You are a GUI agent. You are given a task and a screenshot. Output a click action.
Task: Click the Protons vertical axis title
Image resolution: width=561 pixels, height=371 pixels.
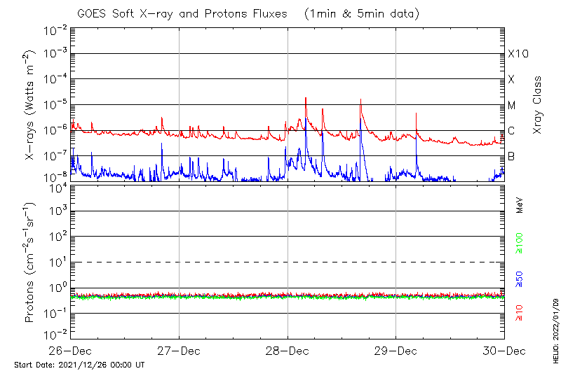click(x=32, y=262)
